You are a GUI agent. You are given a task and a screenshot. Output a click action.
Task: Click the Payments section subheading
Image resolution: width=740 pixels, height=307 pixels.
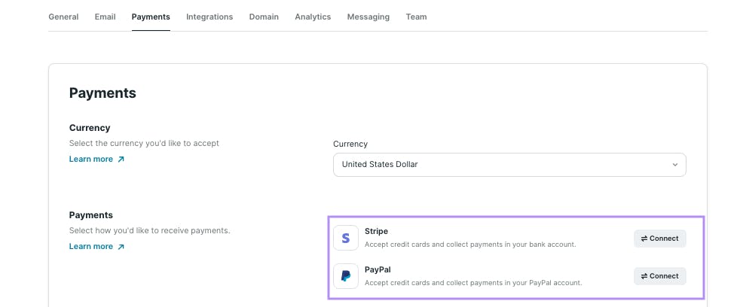click(91, 215)
